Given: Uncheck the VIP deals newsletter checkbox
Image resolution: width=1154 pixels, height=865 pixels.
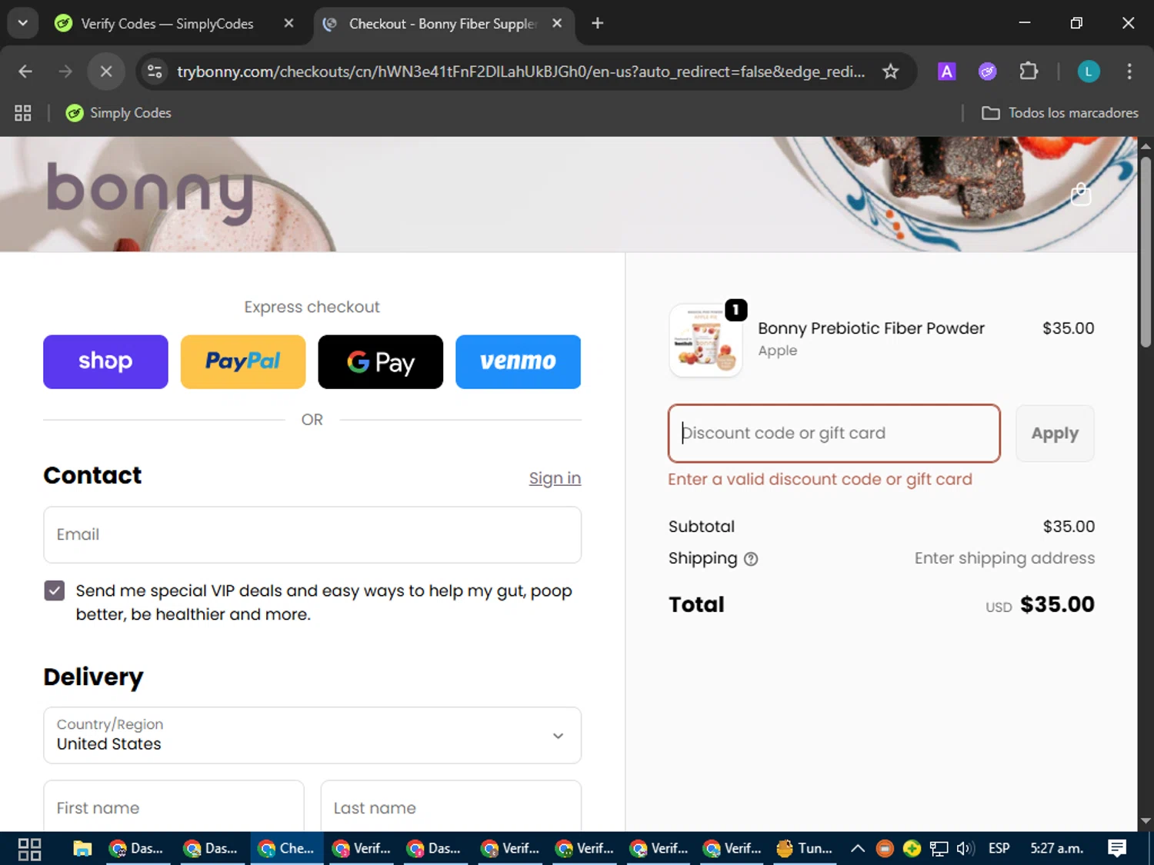Looking at the screenshot, I should click(x=55, y=591).
